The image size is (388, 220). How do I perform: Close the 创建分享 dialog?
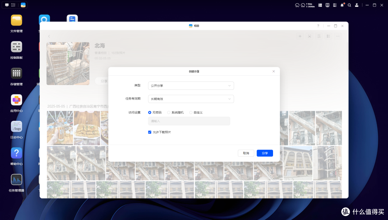coord(273,71)
